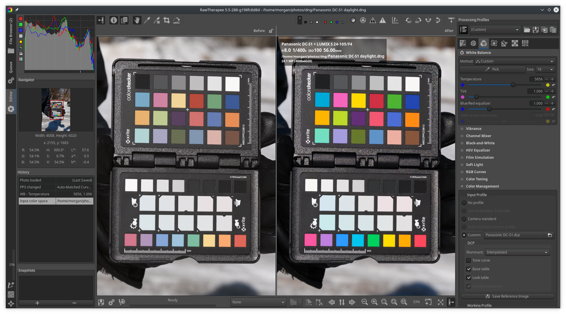566x314 pixels.
Task: Preview the green channel only
Action: click(331, 22)
